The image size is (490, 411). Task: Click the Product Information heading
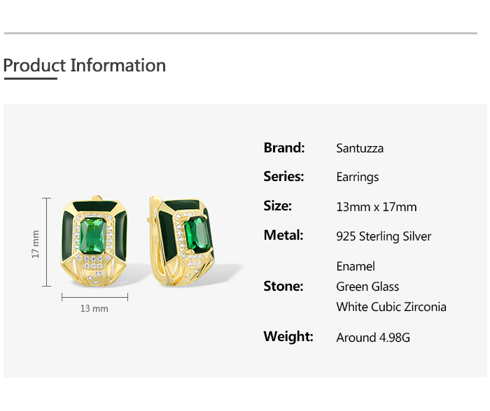(85, 66)
